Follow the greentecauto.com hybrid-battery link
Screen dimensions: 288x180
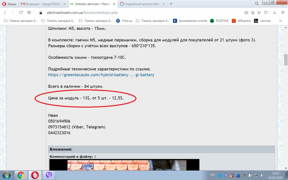point(101,75)
